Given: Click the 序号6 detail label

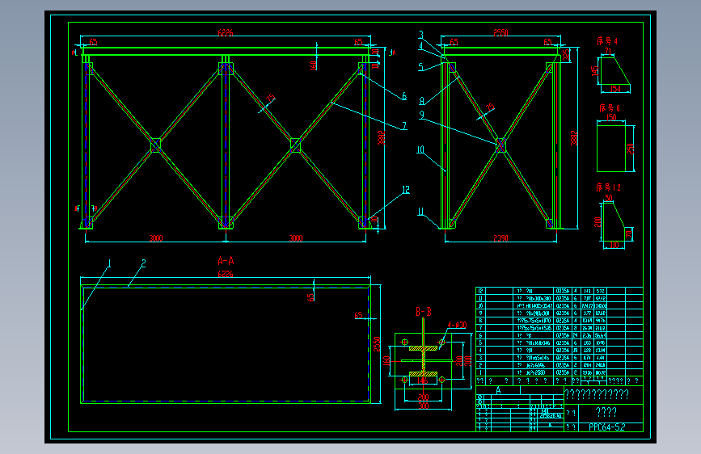Looking at the screenshot, I should pyautogui.click(x=610, y=108).
